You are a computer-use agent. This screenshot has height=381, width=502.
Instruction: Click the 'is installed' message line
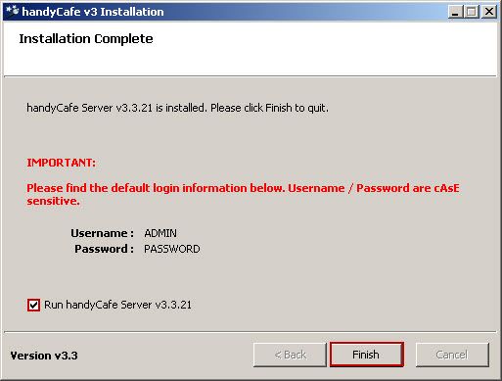click(x=177, y=108)
